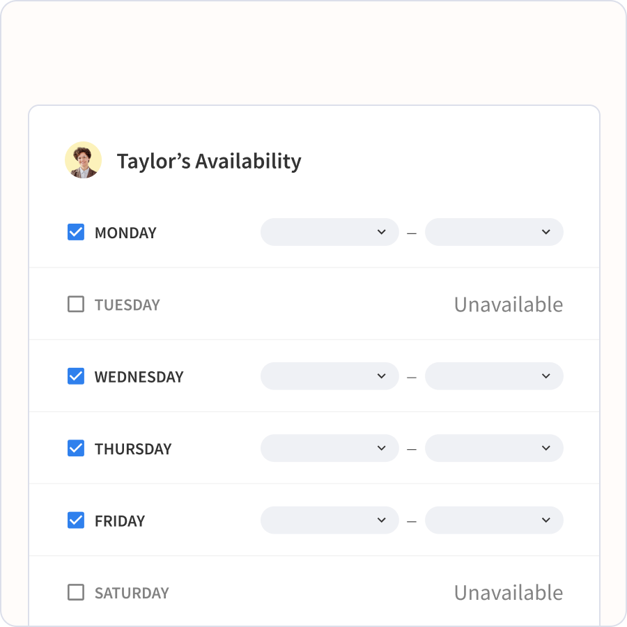Uncheck the Friday checkbox
Viewport: 627px width, 627px height.
tap(76, 520)
